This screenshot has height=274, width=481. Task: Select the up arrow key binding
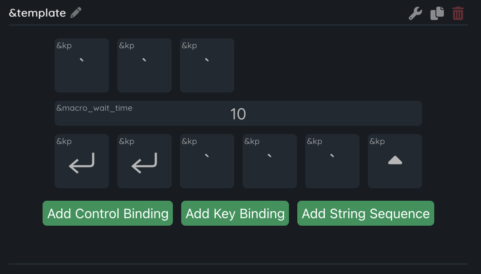[395, 162]
